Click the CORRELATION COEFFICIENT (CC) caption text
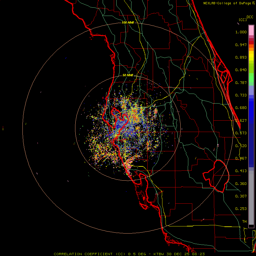Image resolution: width=256 pixels, height=256 pixels. point(90,254)
